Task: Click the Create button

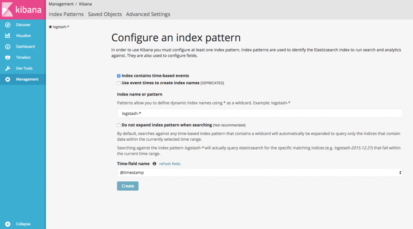Action: [x=128, y=186]
